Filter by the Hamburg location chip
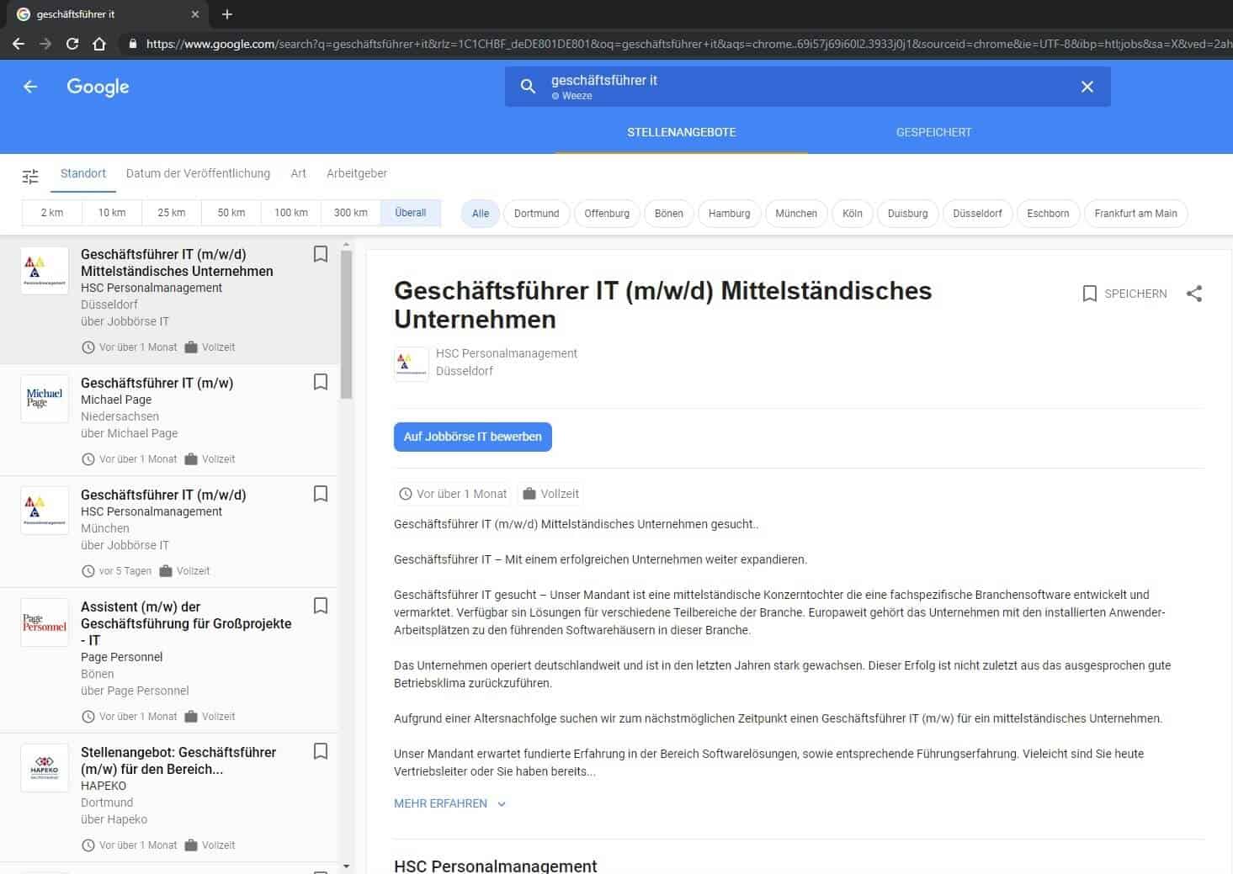This screenshot has height=874, width=1233. (x=730, y=214)
